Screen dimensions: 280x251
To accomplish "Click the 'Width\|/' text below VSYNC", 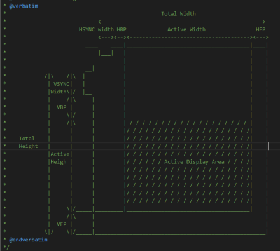I will click(x=63, y=92).
